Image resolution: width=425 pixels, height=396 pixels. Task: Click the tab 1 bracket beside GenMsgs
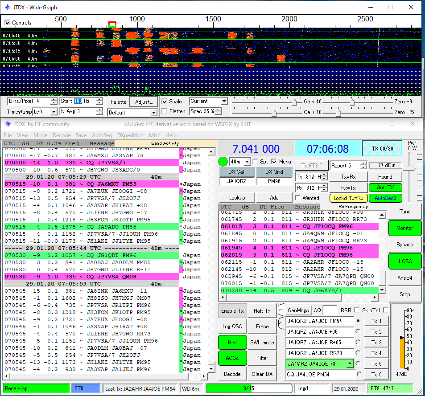click(281, 310)
